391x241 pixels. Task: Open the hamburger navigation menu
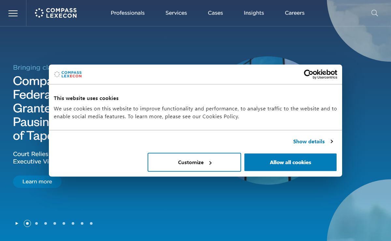pos(13,13)
